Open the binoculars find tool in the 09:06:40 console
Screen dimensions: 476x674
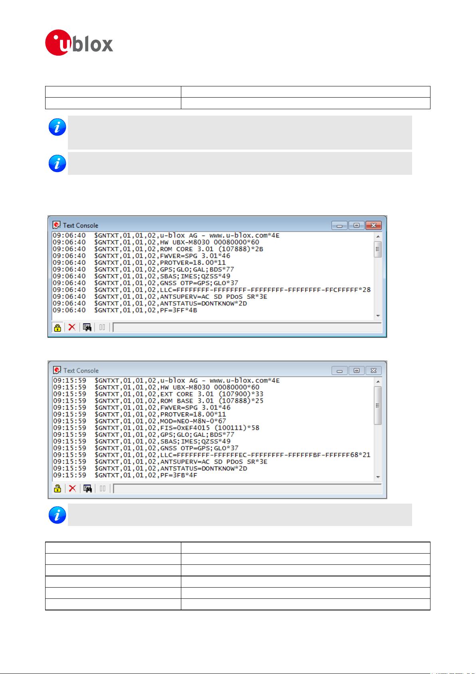pyautogui.click(x=87, y=328)
